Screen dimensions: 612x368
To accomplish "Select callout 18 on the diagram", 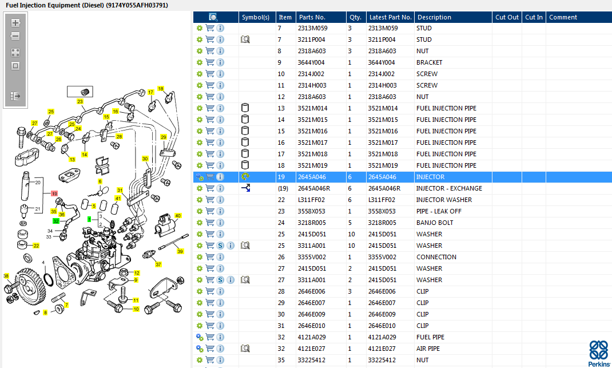I will (161, 89).
